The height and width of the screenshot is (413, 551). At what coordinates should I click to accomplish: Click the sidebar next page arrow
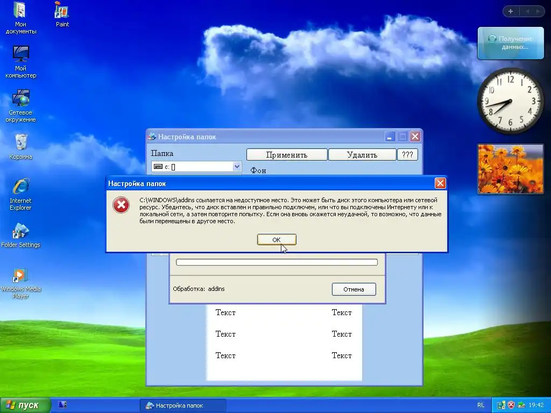pyautogui.click(x=538, y=11)
